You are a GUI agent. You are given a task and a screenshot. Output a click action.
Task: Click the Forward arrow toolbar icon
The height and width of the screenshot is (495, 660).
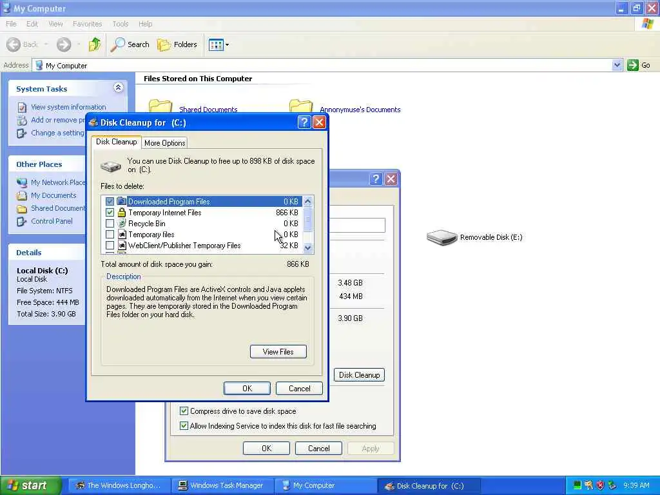click(64, 44)
